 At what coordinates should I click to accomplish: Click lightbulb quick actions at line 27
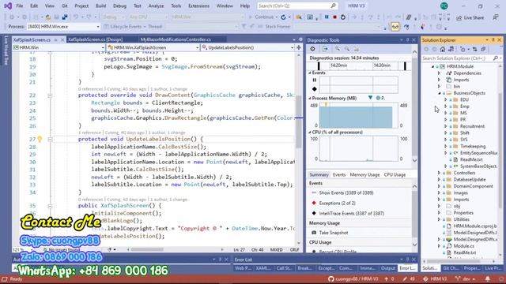pos(40,139)
